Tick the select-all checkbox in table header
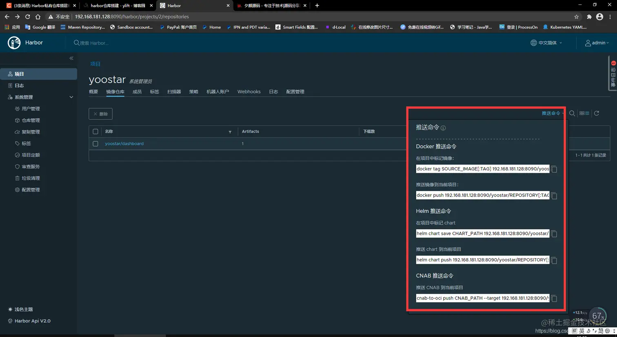This screenshot has height=337, width=617. [x=95, y=132]
